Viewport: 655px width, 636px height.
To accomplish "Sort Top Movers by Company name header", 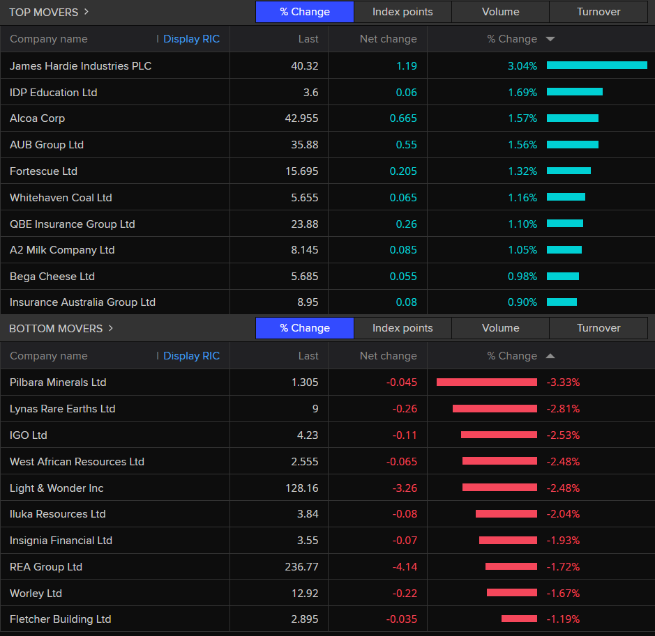I will tap(48, 39).
